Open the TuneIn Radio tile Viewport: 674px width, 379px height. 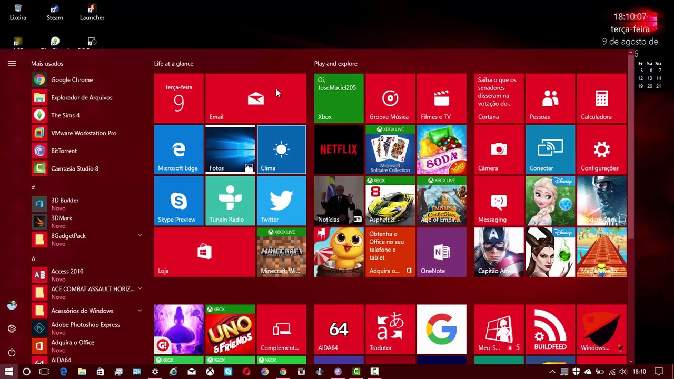[230, 201]
